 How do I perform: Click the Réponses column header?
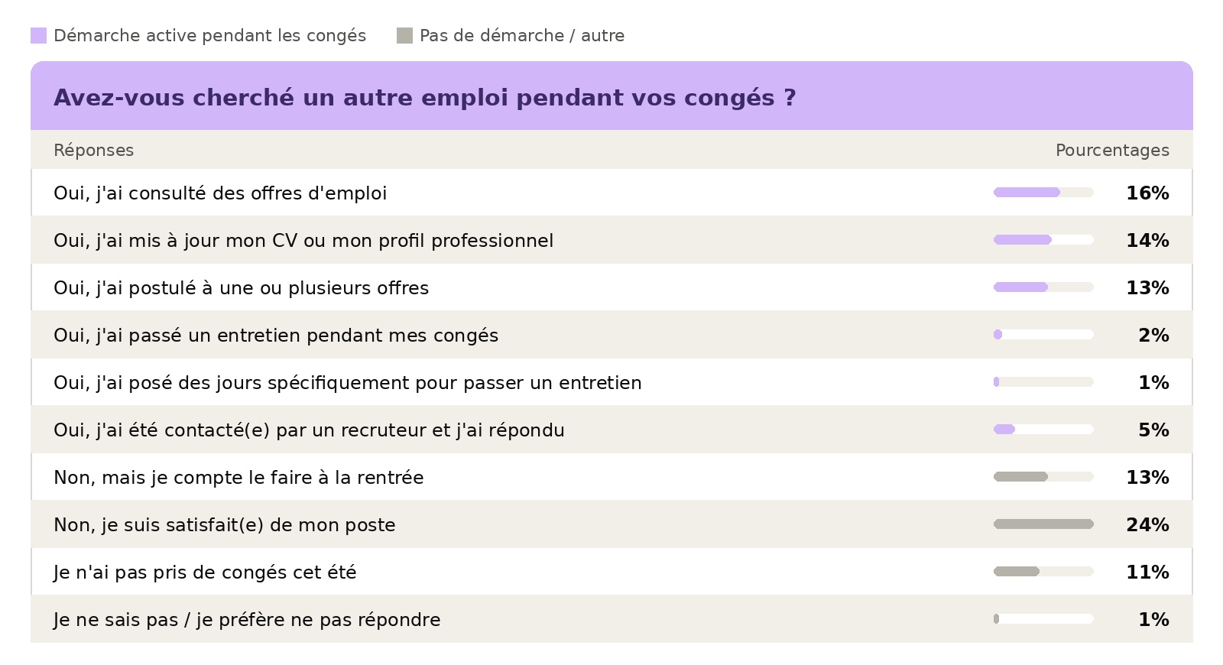click(93, 151)
